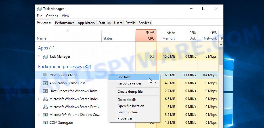Screen dimensions: 264x128
Task: Click the COM Surrogate process icon
Action: tap(45, 123)
